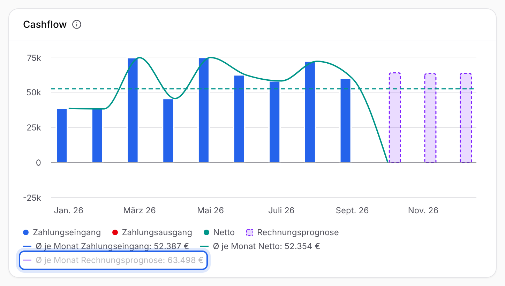
Task: Click the -25k axis label
Action: click(33, 198)
